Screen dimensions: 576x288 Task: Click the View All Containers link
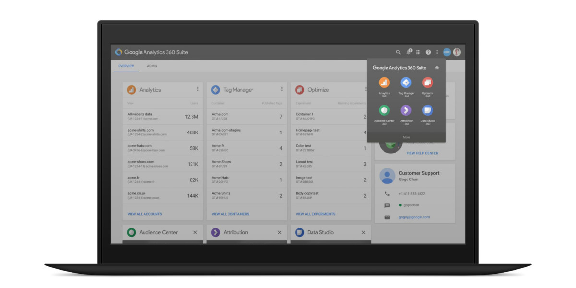click(x=230, y=214)
